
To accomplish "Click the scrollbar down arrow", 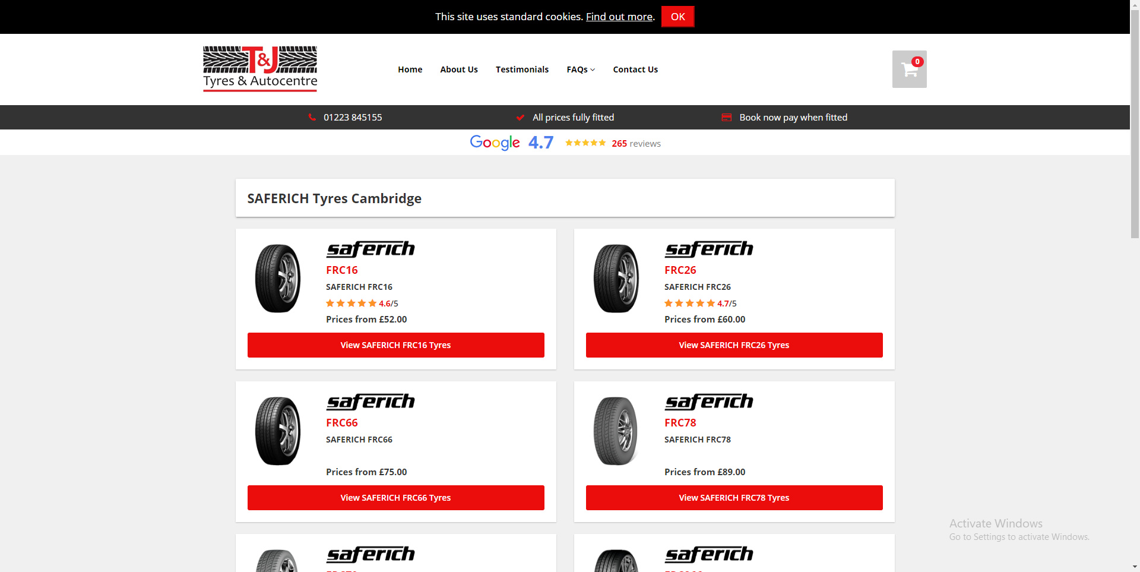I will (1135, 567).
